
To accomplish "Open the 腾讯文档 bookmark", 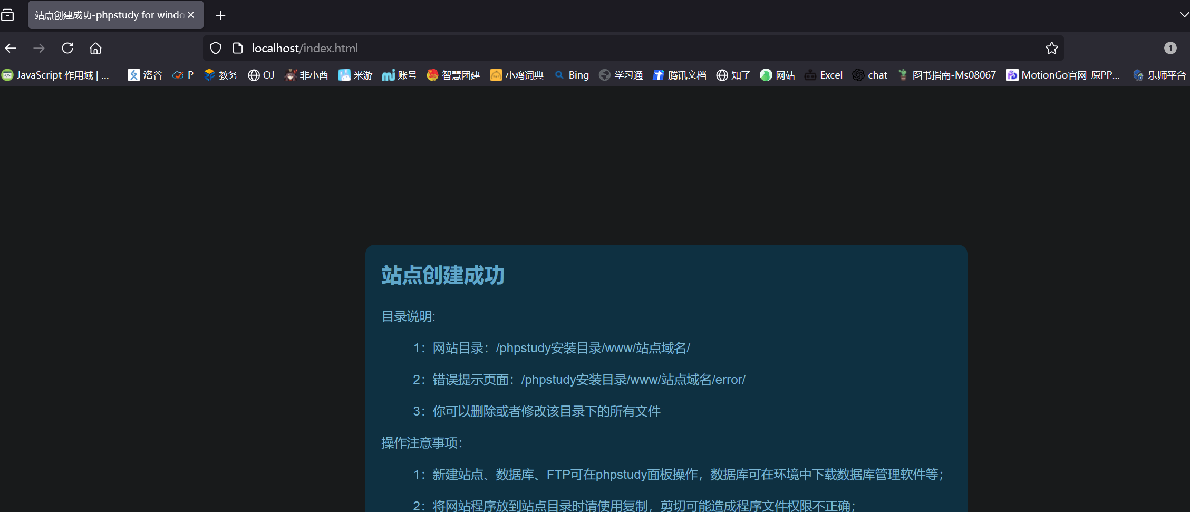I will click(679, 75).
